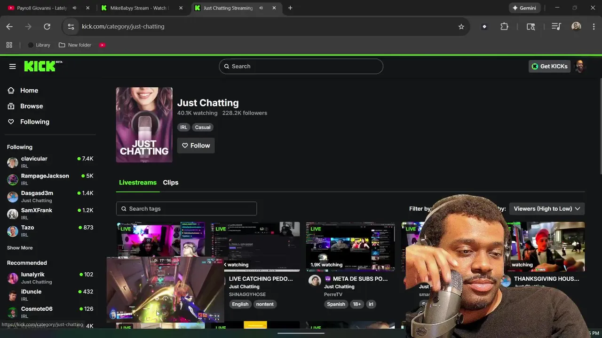This screenshot has width=602, height=338.
Task: Bookmark this page with the star icon
Action: click(x=461, y=27)
